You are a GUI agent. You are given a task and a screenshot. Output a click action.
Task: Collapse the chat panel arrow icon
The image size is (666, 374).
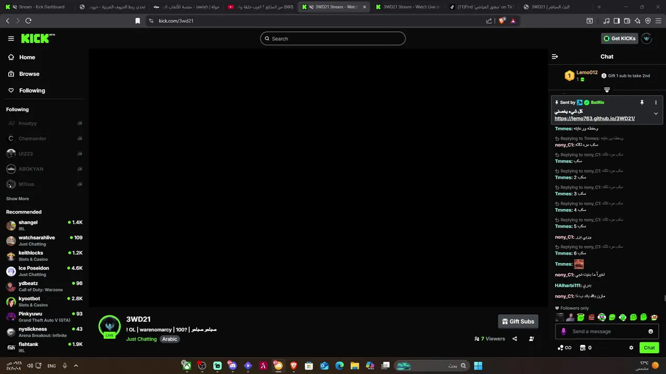(x=555, y=57)
